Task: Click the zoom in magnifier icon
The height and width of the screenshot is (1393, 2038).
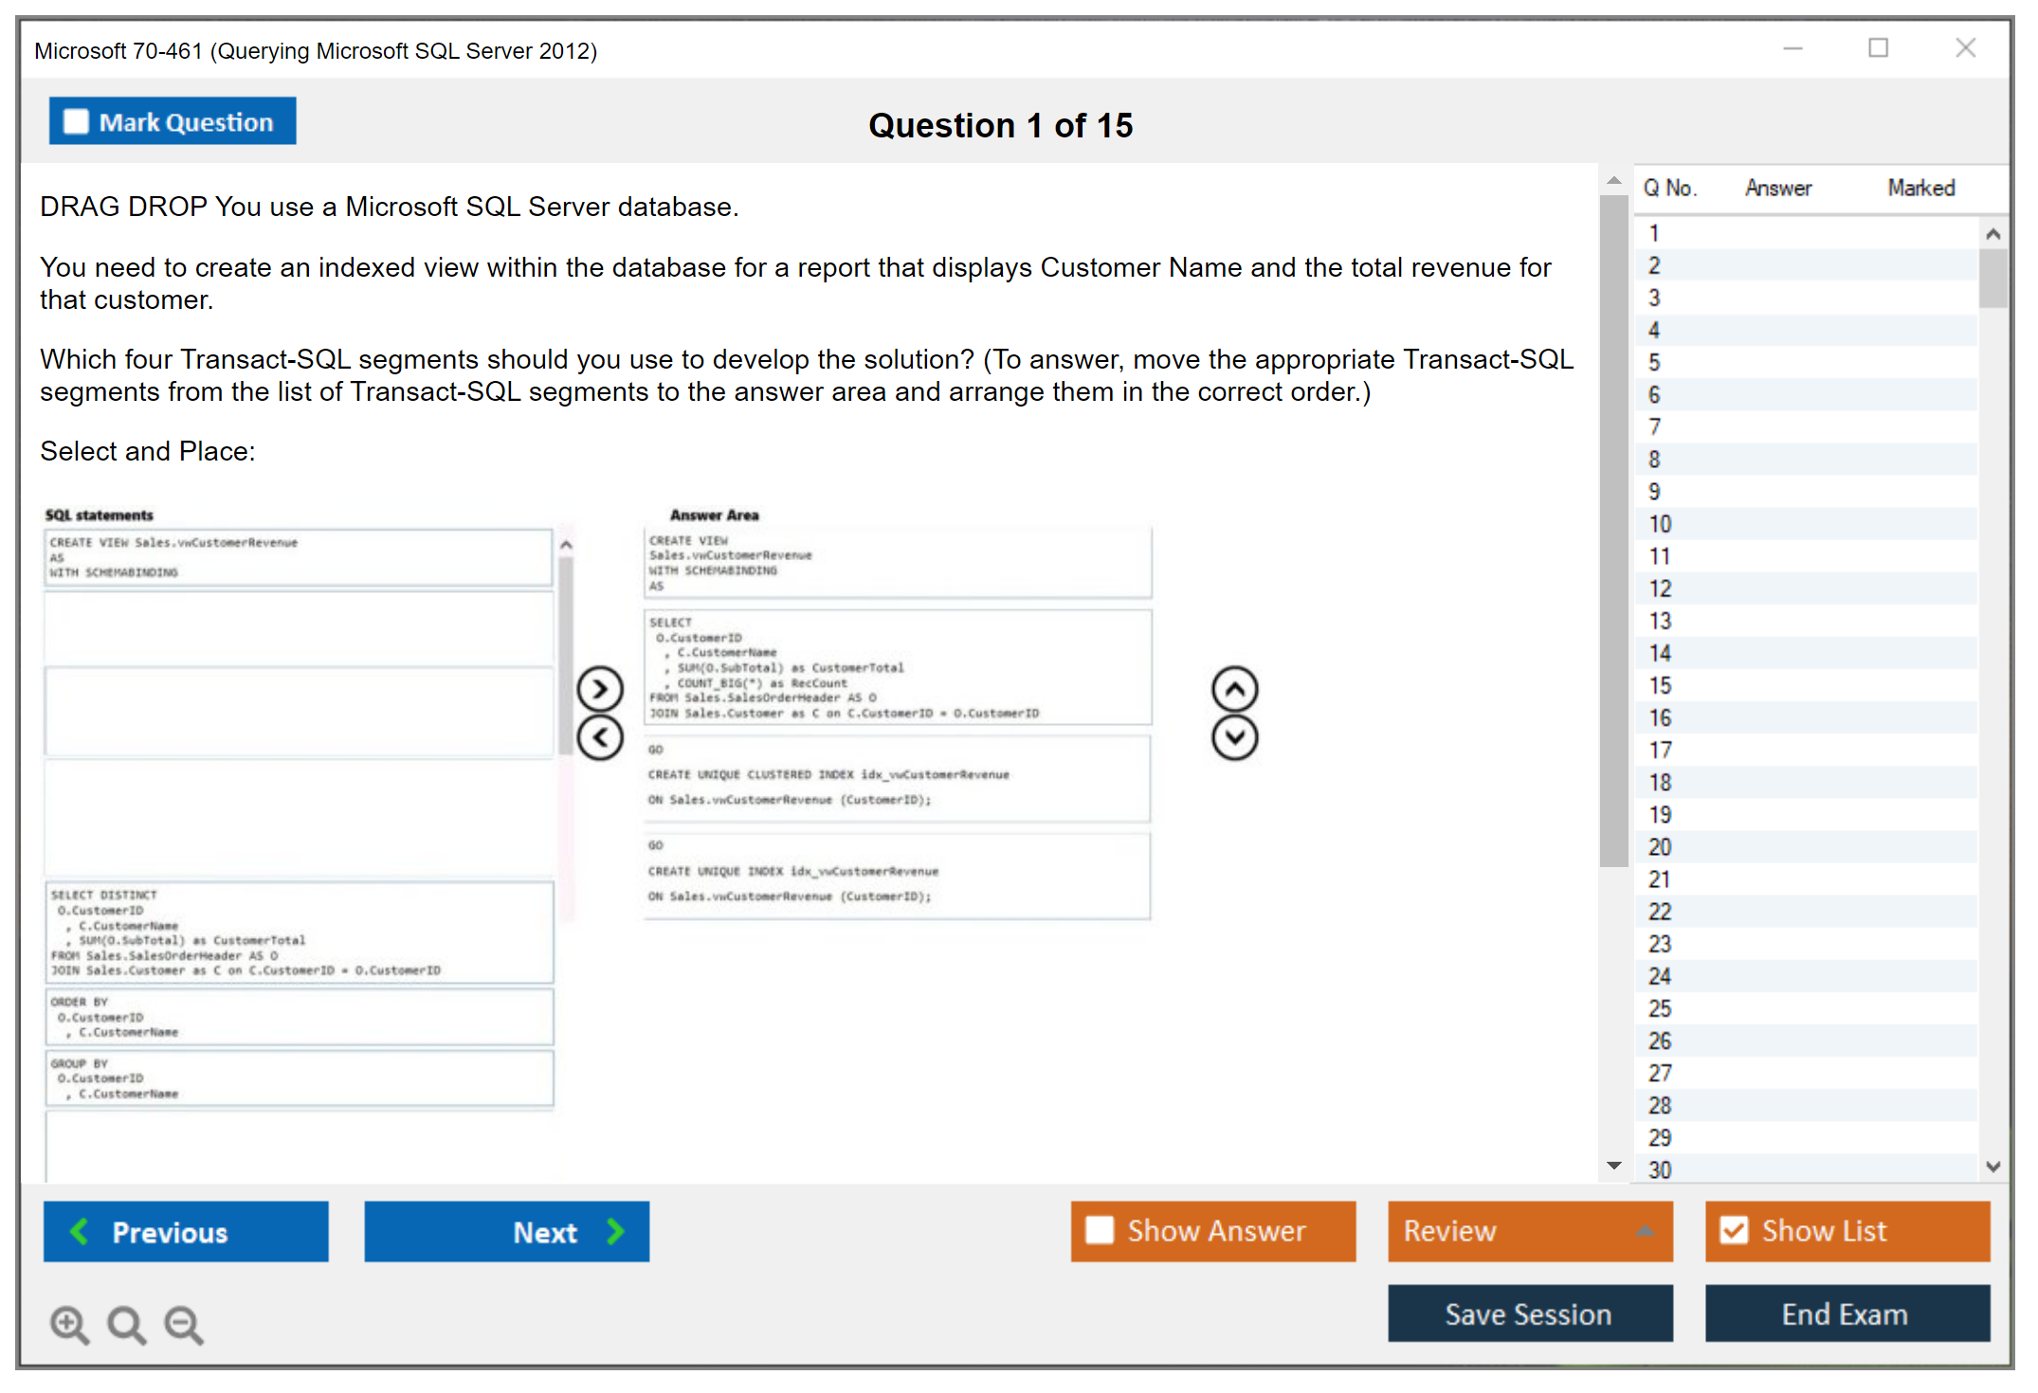Action: [x=69, y=1324]
